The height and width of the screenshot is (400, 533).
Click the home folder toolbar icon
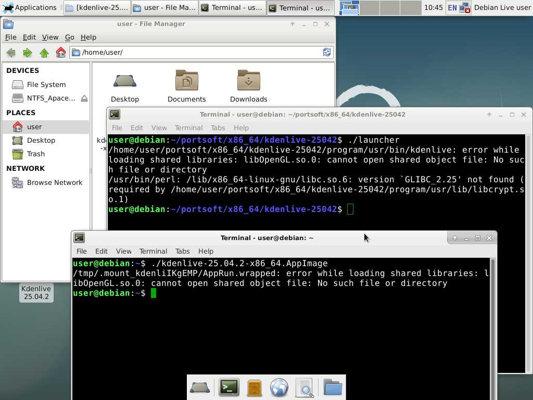(61, 53)
